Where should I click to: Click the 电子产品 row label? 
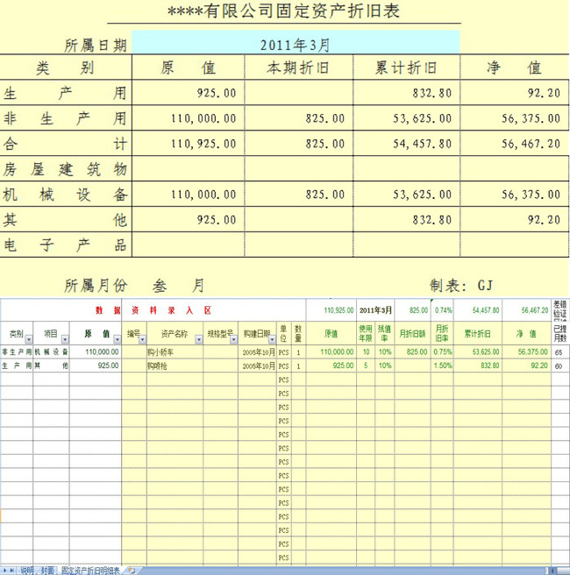pyautogui.click(x=65, y=245)
